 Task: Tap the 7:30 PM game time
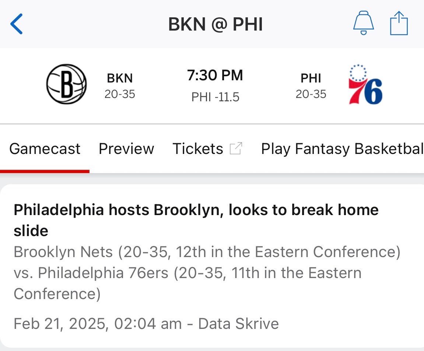215,76
